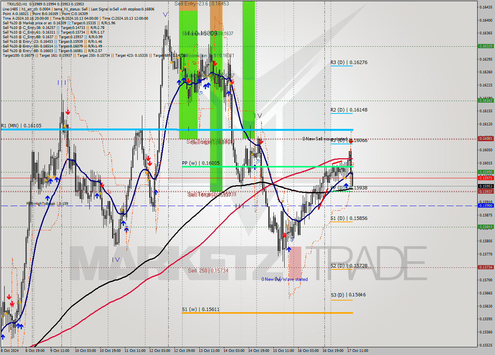The image size is (495, 355).
Task: Click the 0.16260 price scale value
Action: point(486,72)
